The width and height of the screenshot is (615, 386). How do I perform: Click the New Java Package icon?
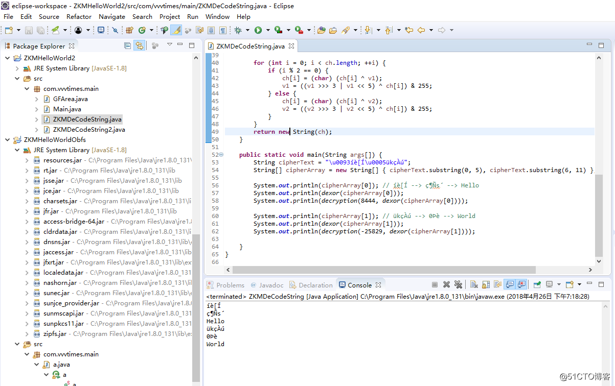point(129,30)
